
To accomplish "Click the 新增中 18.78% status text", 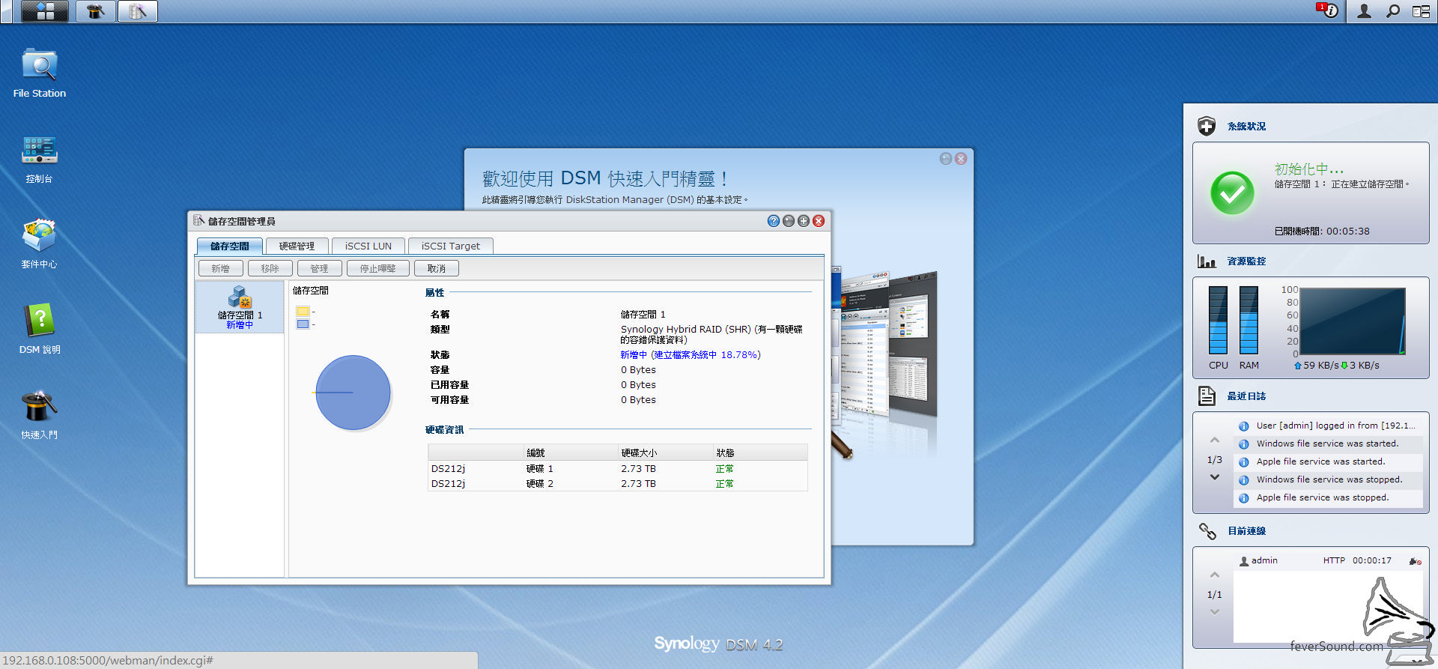I will click(691, 355).
